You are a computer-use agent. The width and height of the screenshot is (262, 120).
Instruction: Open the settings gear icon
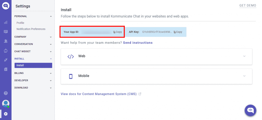pyautogui.click(x=6, y=114)
